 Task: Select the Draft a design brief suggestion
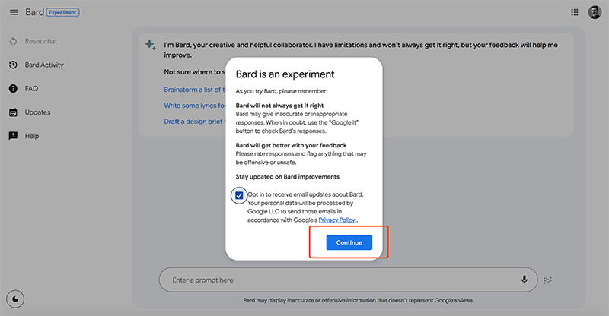point(194,122)
